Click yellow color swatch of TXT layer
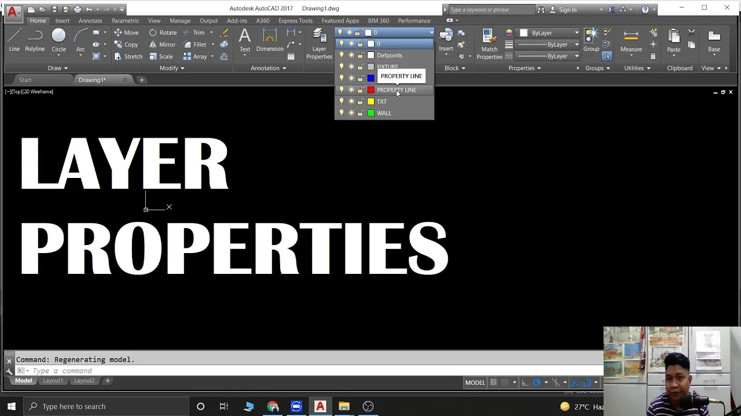 tap(371, 102)
